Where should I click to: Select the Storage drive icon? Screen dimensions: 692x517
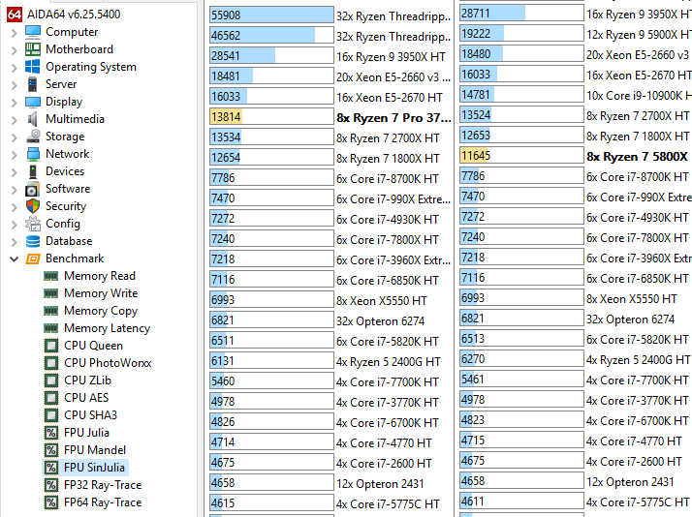(33, 137)
